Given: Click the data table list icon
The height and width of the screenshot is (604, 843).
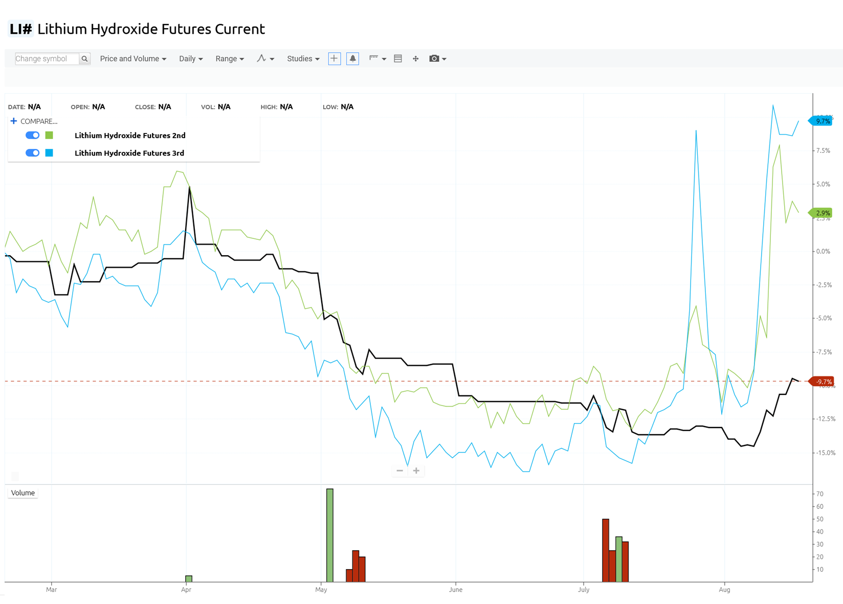Looking at the screenshot, I should [398, 59].
